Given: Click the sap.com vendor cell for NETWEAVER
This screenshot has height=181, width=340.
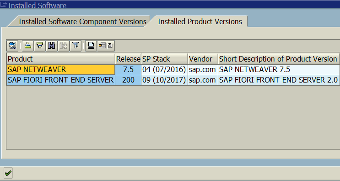Looking at the screenshot, I should (x=203, y=70).
